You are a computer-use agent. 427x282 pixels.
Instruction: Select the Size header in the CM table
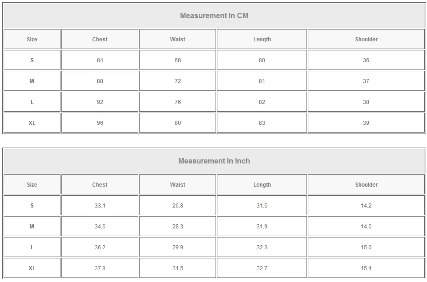click(32, 40)
